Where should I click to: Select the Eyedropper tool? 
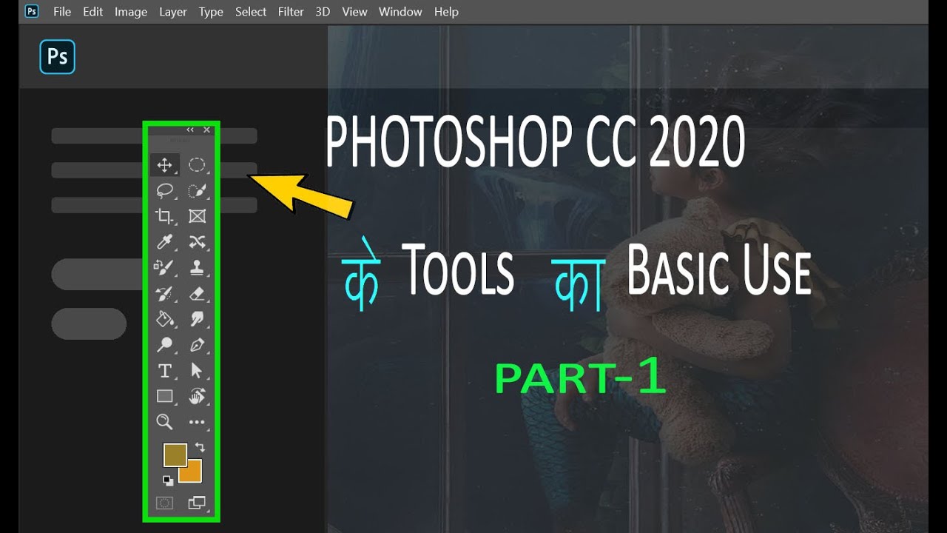(x=165, y=242)
